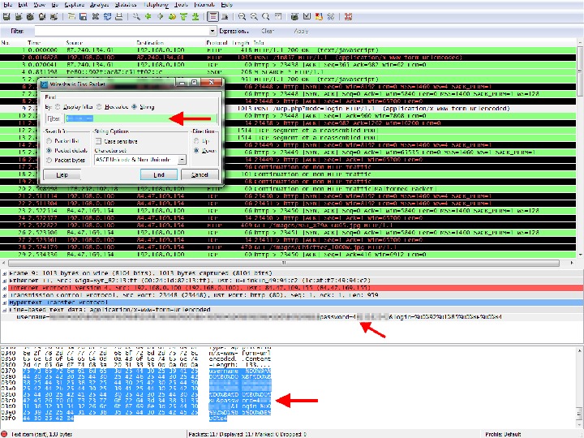Open the Analyze menu

[99, 5]
